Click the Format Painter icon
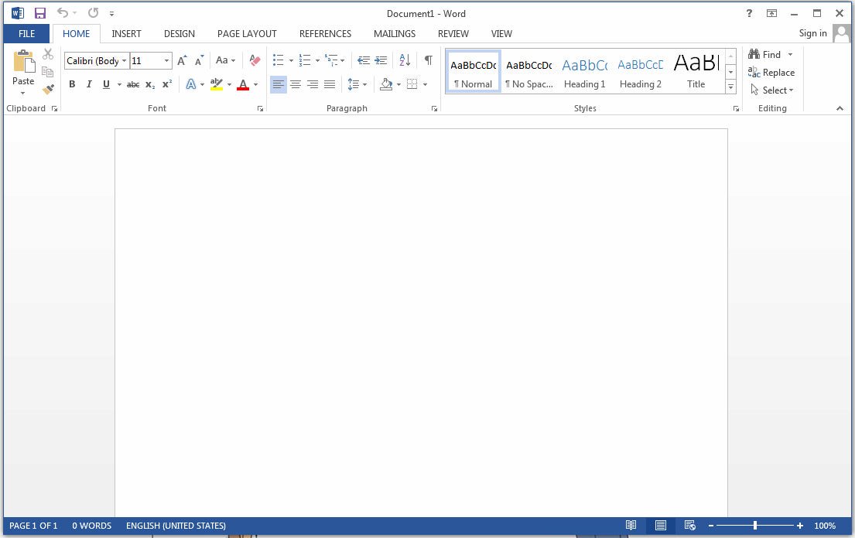This screenshot has width=855, height=538. [48, 89]
